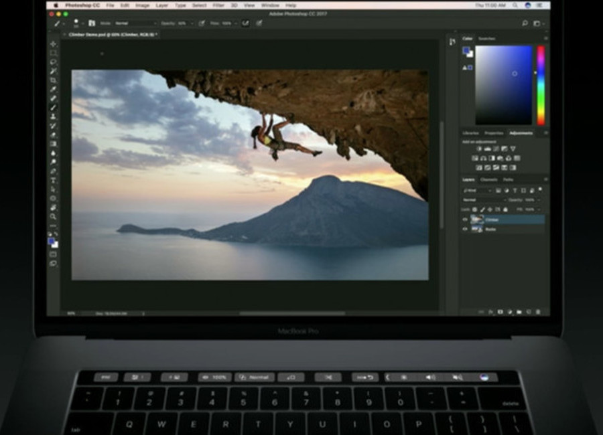
Task: Tap the Normal blend mode Touch Bar button
Action: pyautogui.click(x=255, y=377)
